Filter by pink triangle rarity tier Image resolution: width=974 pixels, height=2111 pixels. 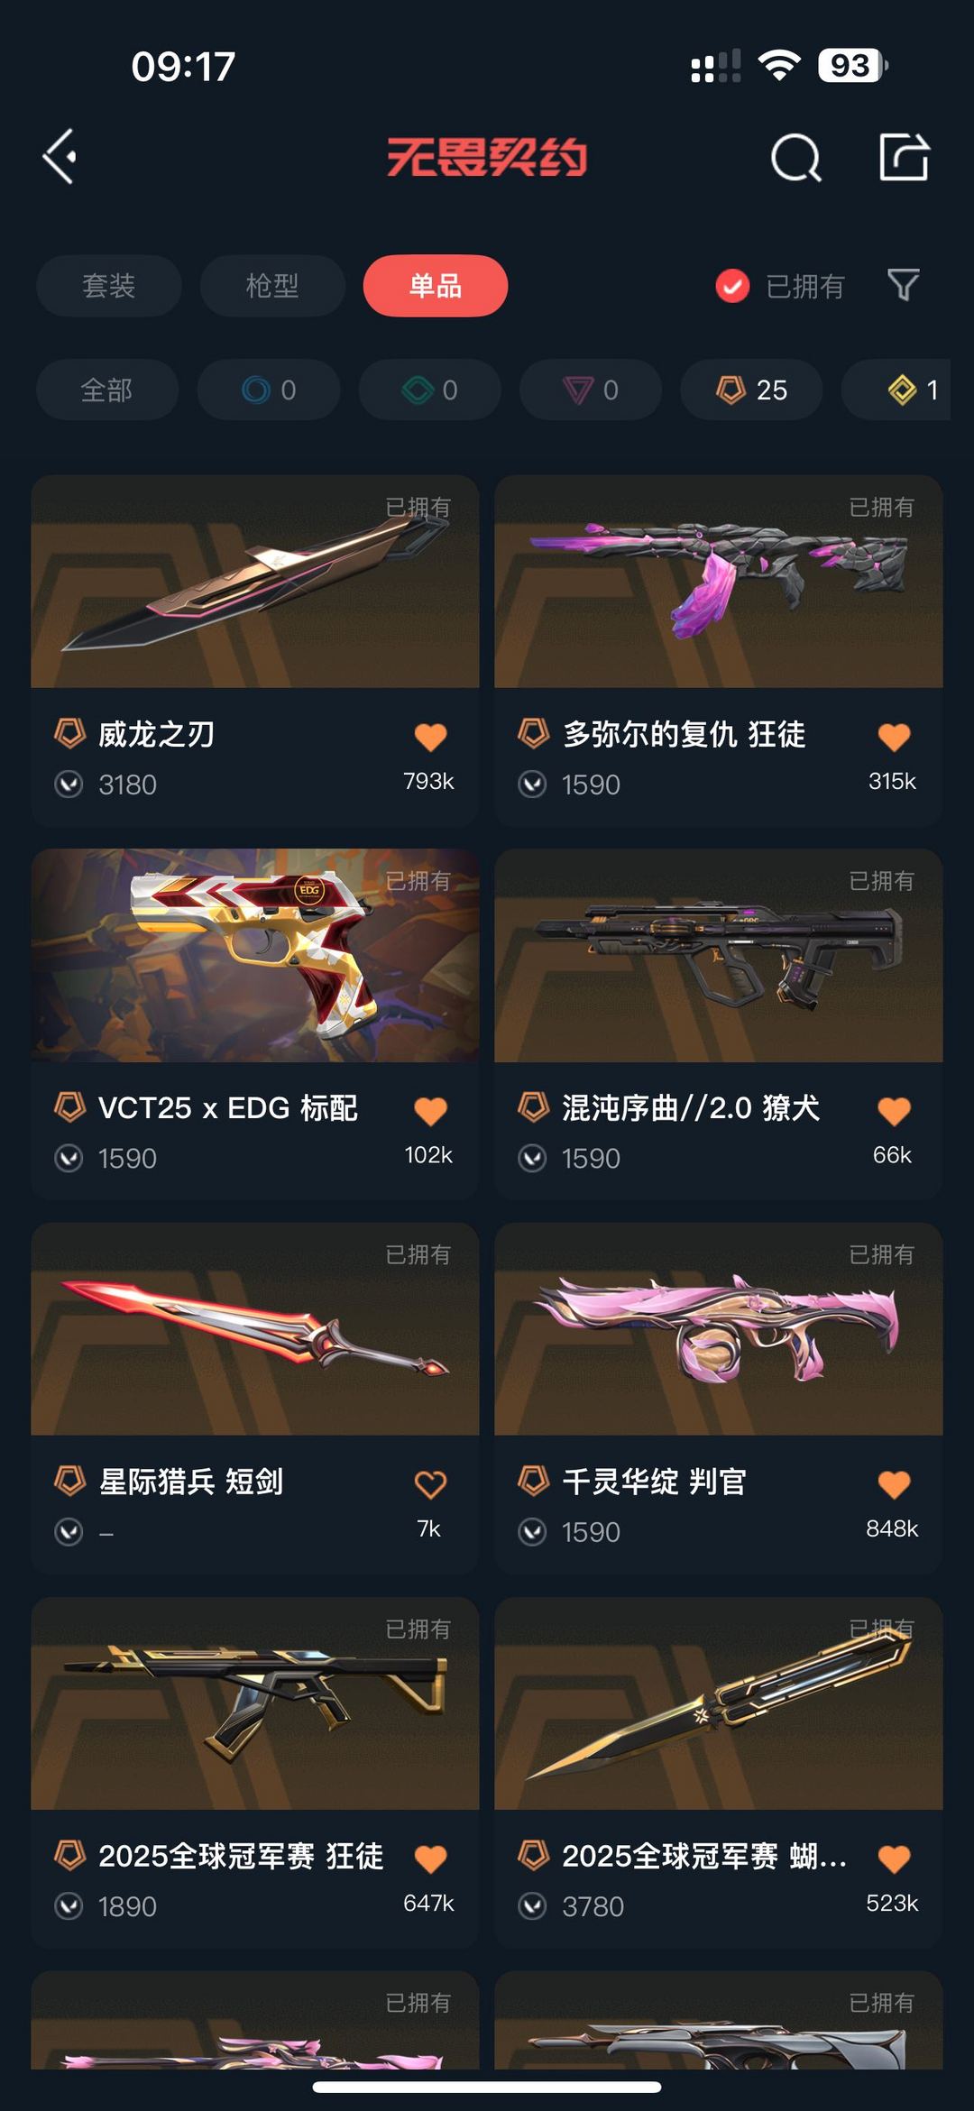[591, 390]
